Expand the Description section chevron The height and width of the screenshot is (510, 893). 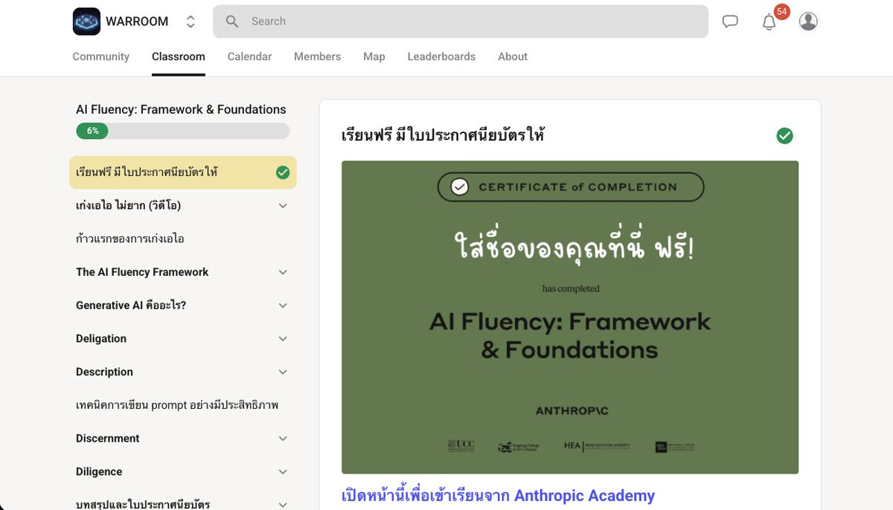283,372
